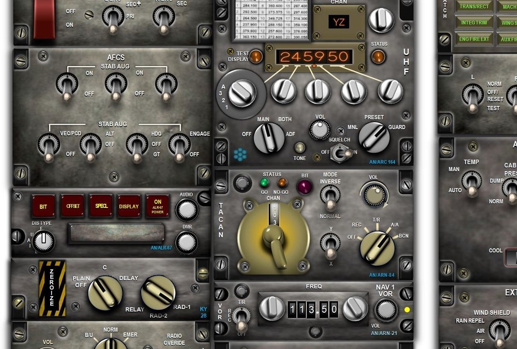The width and height of the screenshot is (517, 349).
Task: Click the green TACAN GO lamp
Action: 264,182
